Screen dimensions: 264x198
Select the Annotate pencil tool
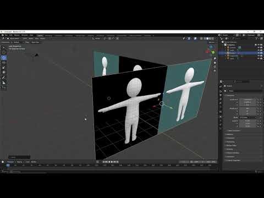4,78
